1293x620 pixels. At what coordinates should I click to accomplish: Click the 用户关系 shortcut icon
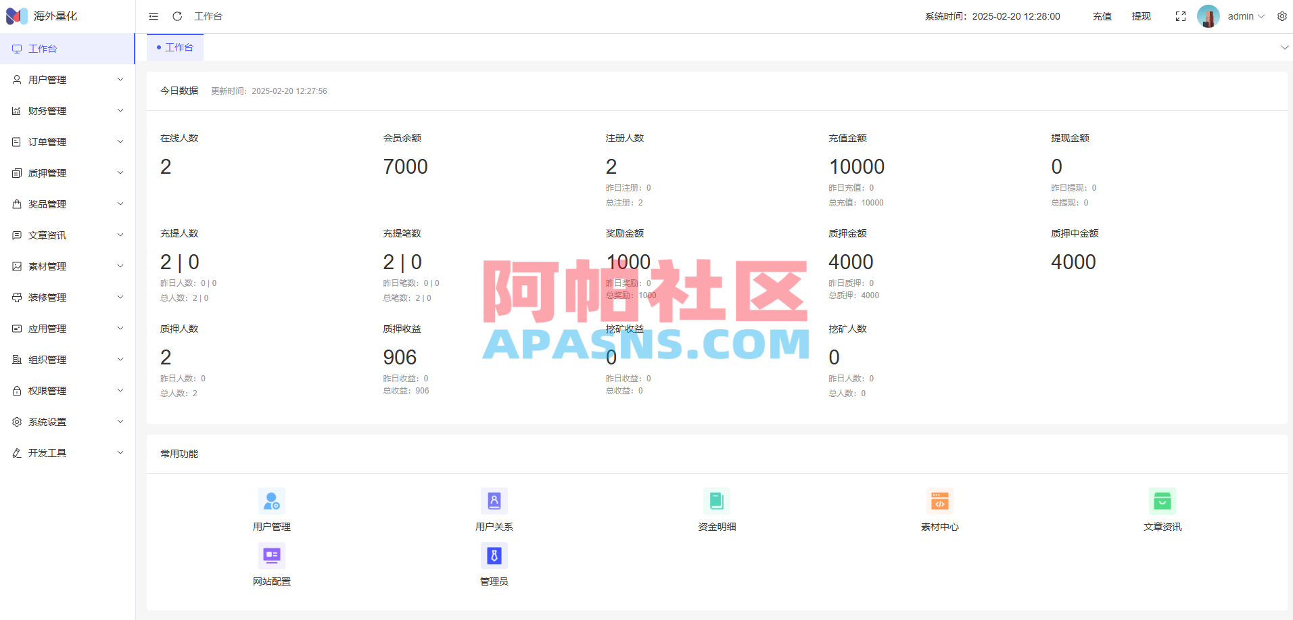[494, 500]
